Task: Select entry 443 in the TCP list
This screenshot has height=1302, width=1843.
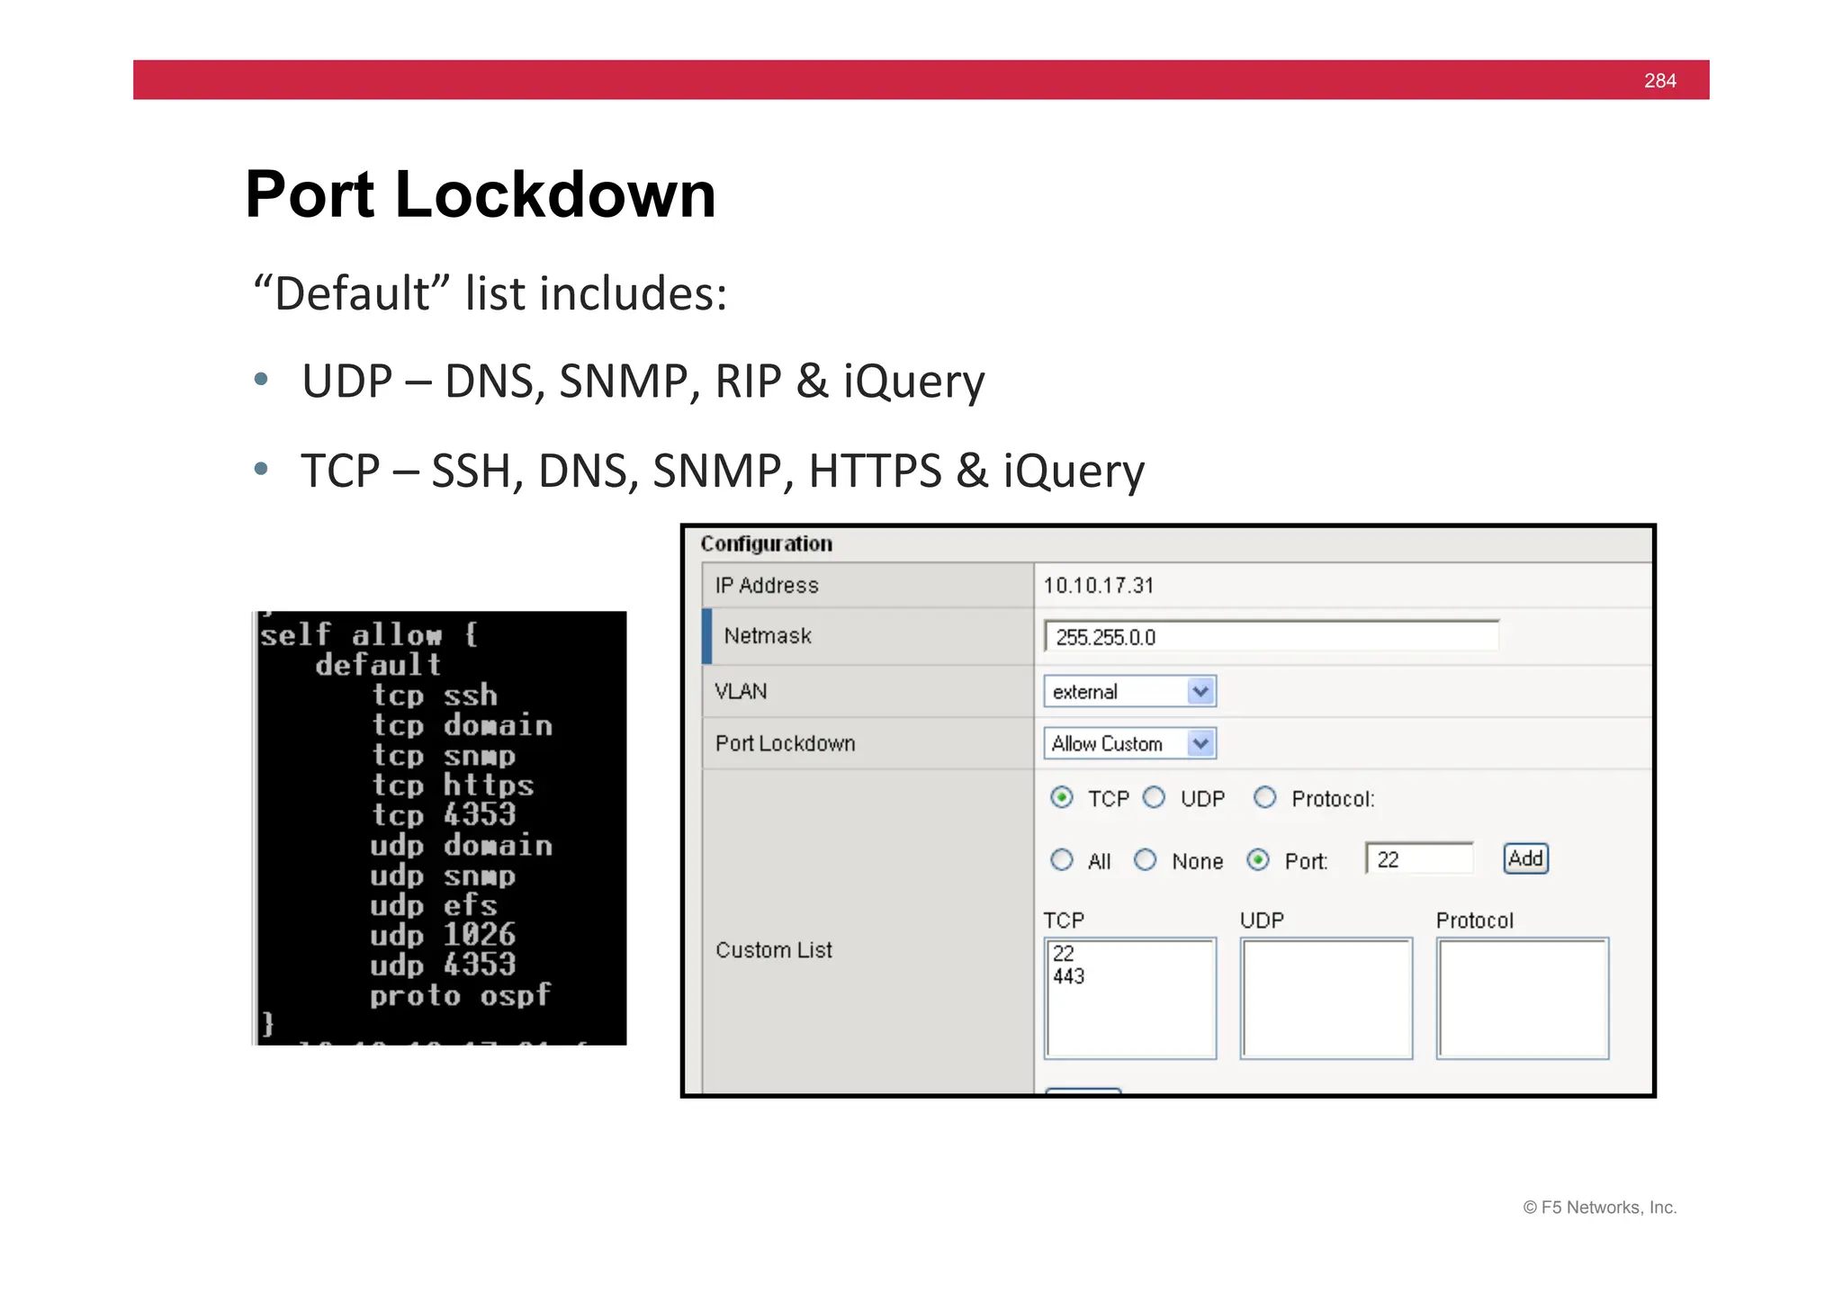Action: 1069,976
